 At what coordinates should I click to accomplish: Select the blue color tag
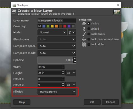[x=44, y=26]
